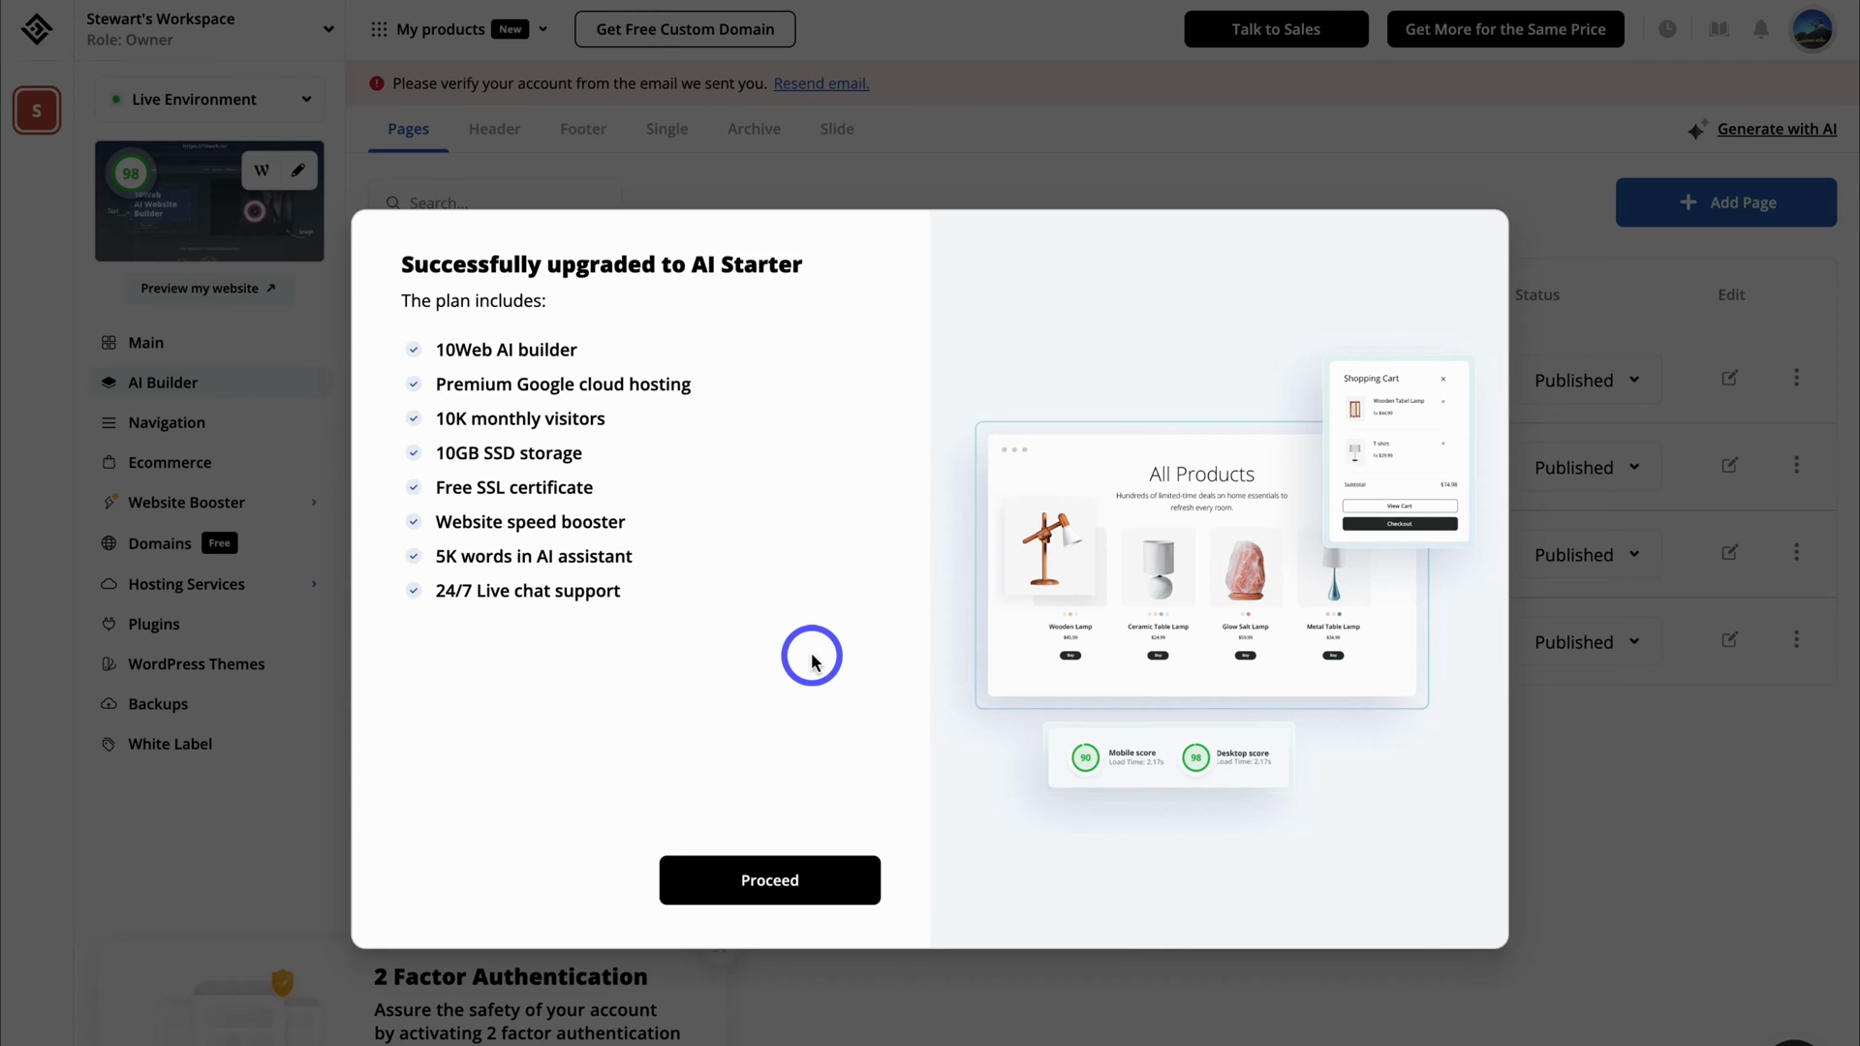Click the Talk to Sales button
The image size is (1860, 1046).
click(1276, 29)
